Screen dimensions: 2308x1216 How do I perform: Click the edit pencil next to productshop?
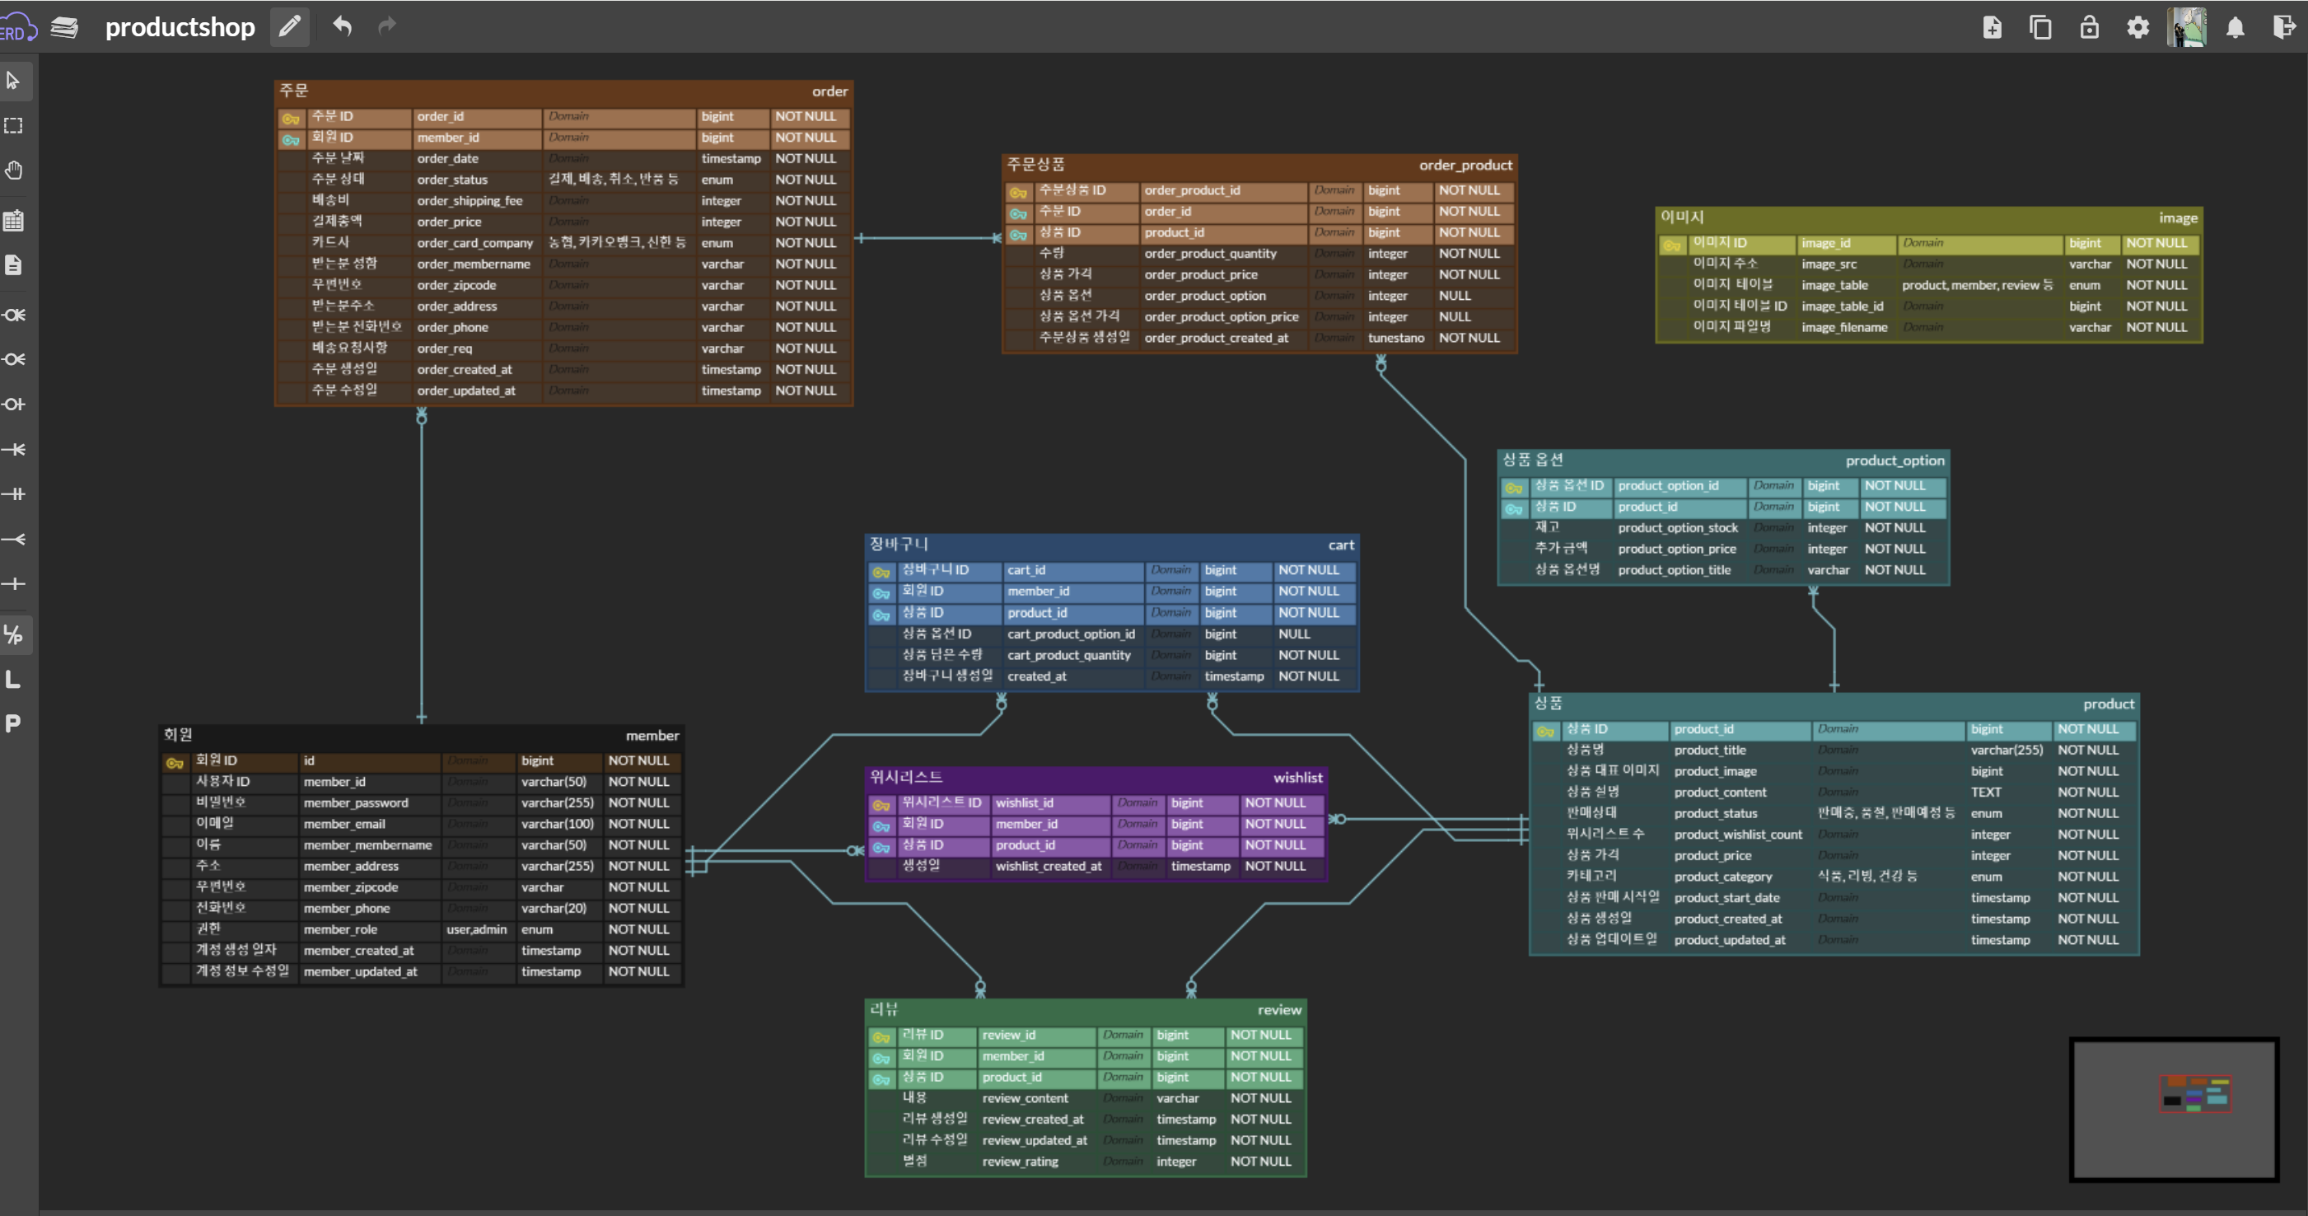[x=289, y=27]
